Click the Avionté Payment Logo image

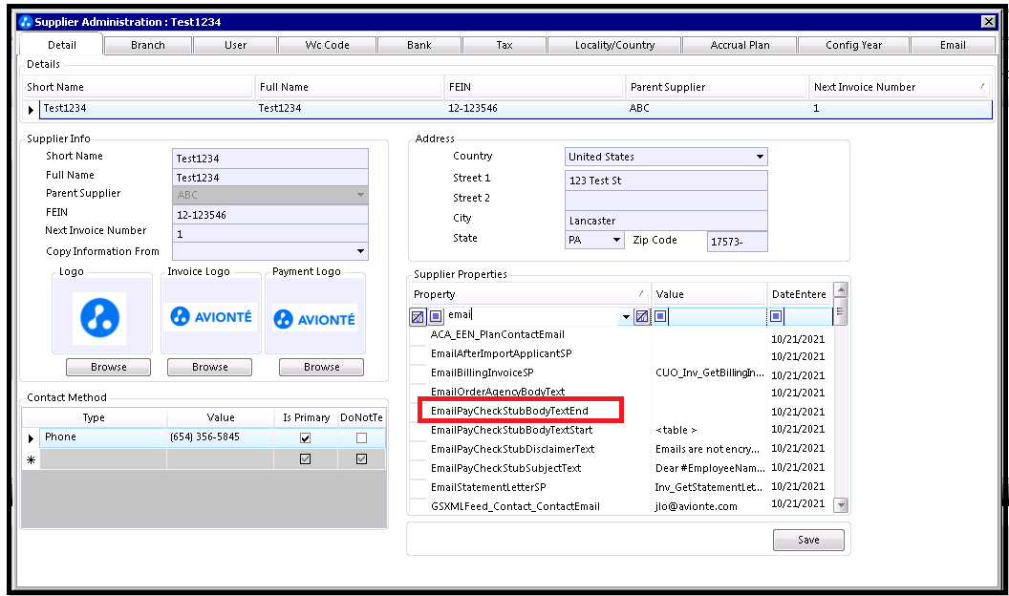click(x=314, y=318)
